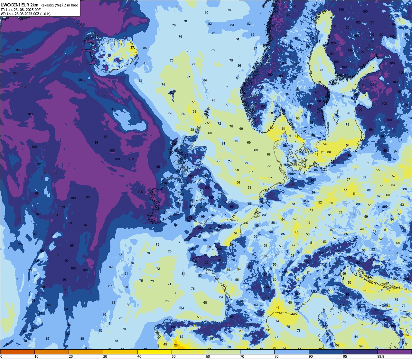
Task: Select the pale green 60–70 legend color
Action: pos(223,352)
